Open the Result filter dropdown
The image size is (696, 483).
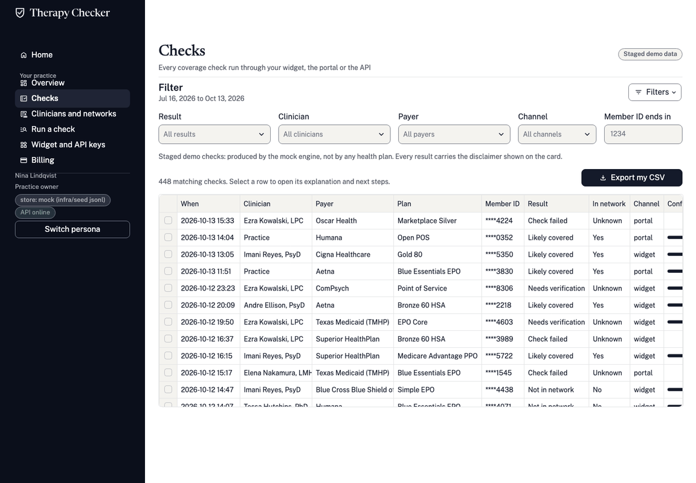pyautogui.click(x=214, y=135)
